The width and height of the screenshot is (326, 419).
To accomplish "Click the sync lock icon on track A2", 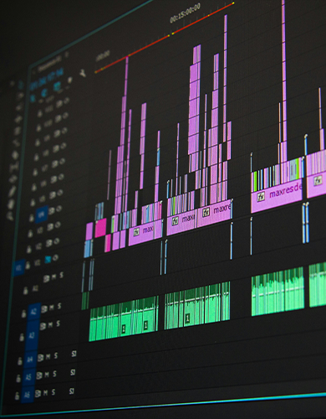I will [44, 309].
